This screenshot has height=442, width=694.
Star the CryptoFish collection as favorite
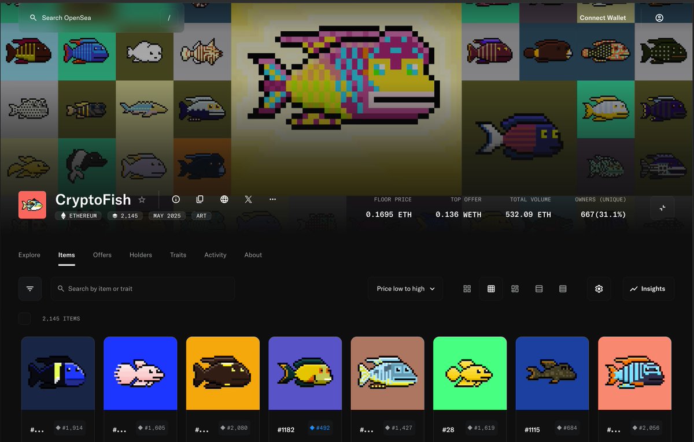142,199
